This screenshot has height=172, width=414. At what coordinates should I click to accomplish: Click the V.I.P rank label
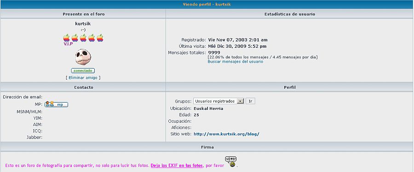point(68,44)
